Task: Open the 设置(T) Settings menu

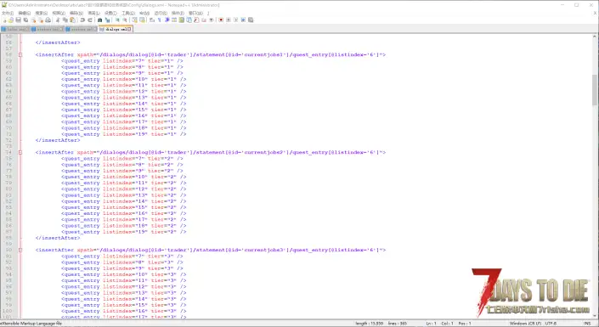Action: click(110, 13)
